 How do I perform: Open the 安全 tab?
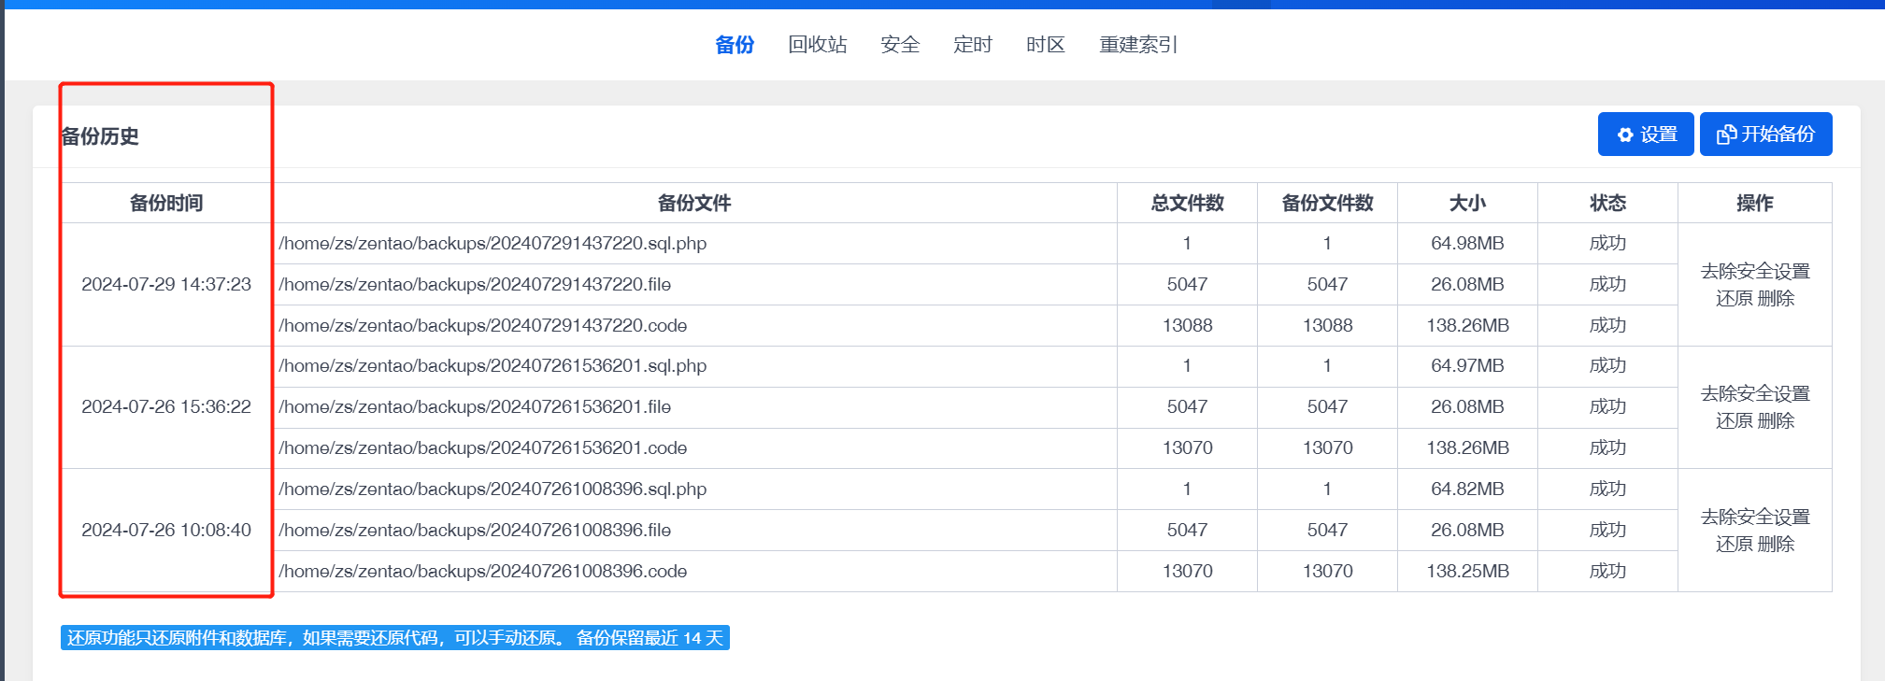coord(900,45)
